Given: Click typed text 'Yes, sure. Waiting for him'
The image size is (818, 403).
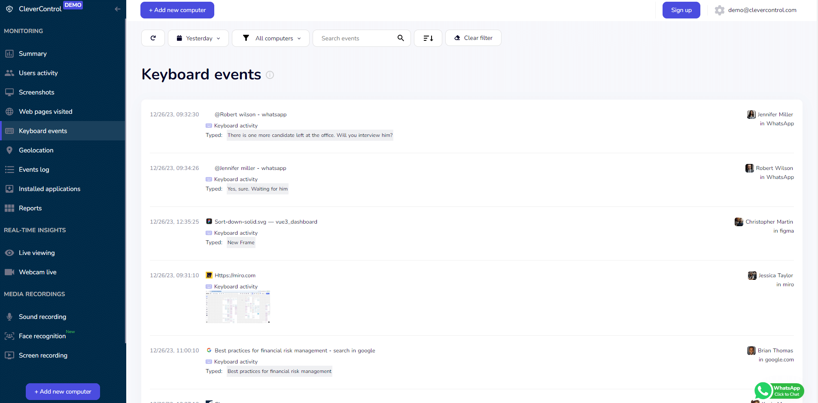Looking at the screenshot, I should (258, 189).
